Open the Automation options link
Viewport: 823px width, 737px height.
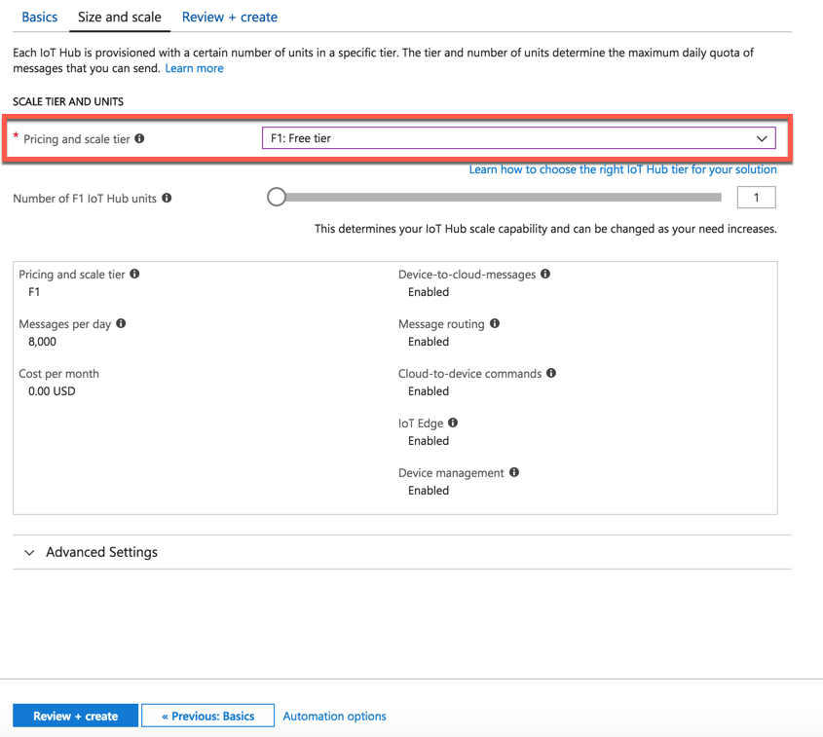coord(334,716)
